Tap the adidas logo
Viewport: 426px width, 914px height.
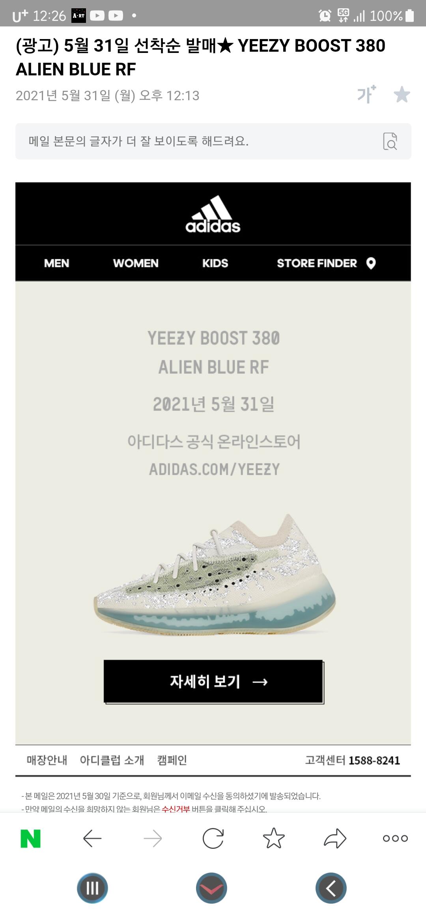(213, 214)
